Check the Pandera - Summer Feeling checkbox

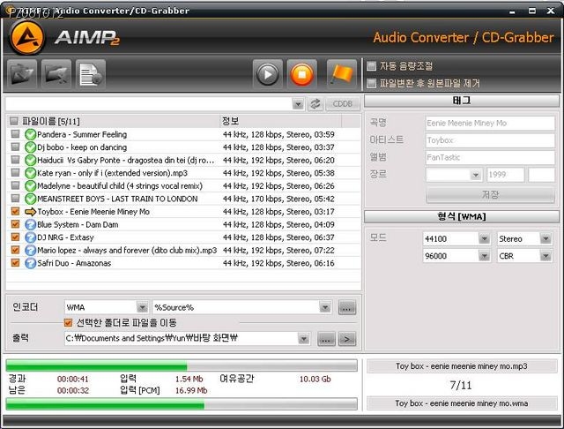click(15, 134)
